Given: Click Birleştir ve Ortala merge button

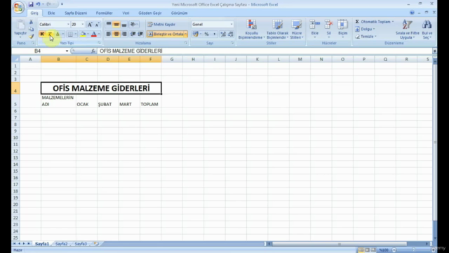Looking at the screenshot, I should tap(166, 34).
